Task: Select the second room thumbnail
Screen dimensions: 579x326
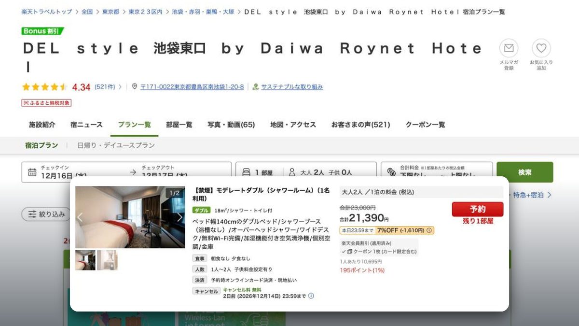Action: (107, 260)
